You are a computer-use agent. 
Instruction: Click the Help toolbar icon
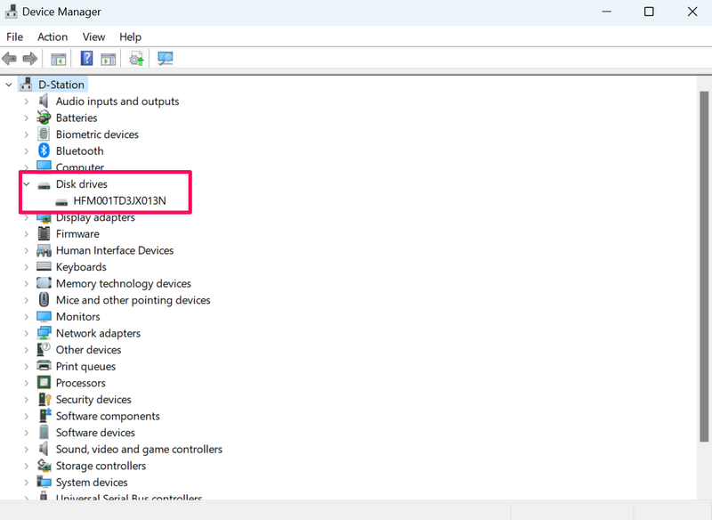click(x=86, y=59)
